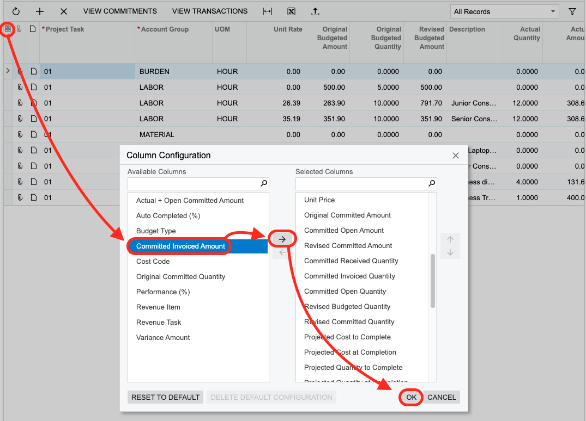The image size is (586, 421).
Task: Move the selected column right with the arrow button
Action: point(282,239)
